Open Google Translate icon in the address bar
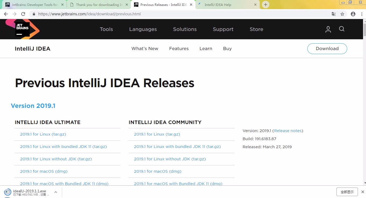The height and width of the screenshot is (198, 366). (x=334, y=14)
